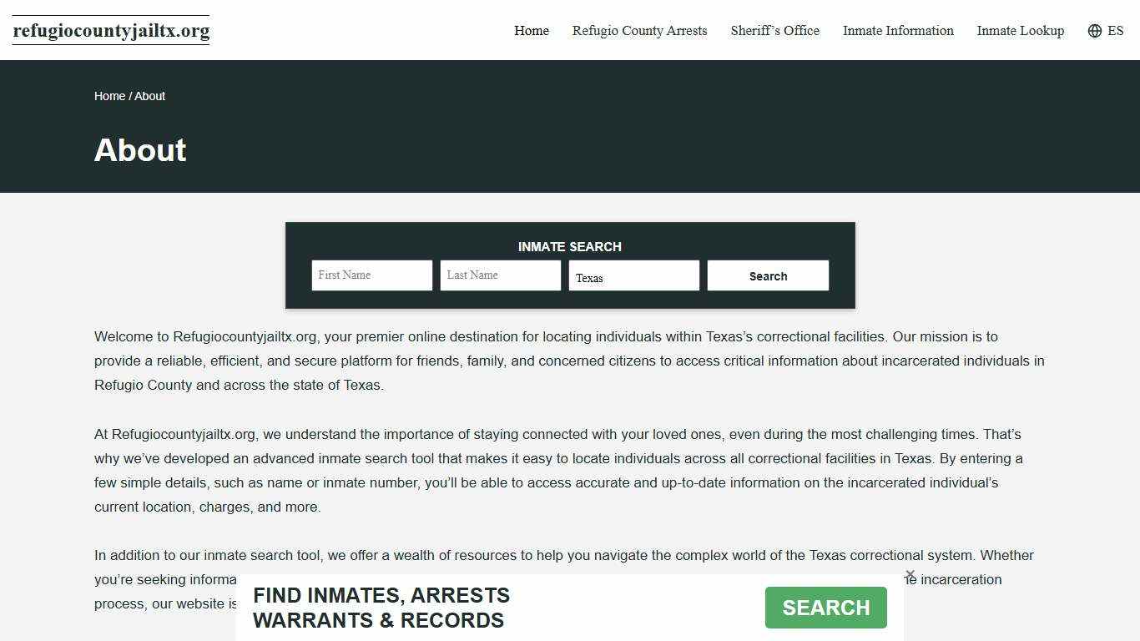Click the Home breadcrumb link

coord(109,96)
